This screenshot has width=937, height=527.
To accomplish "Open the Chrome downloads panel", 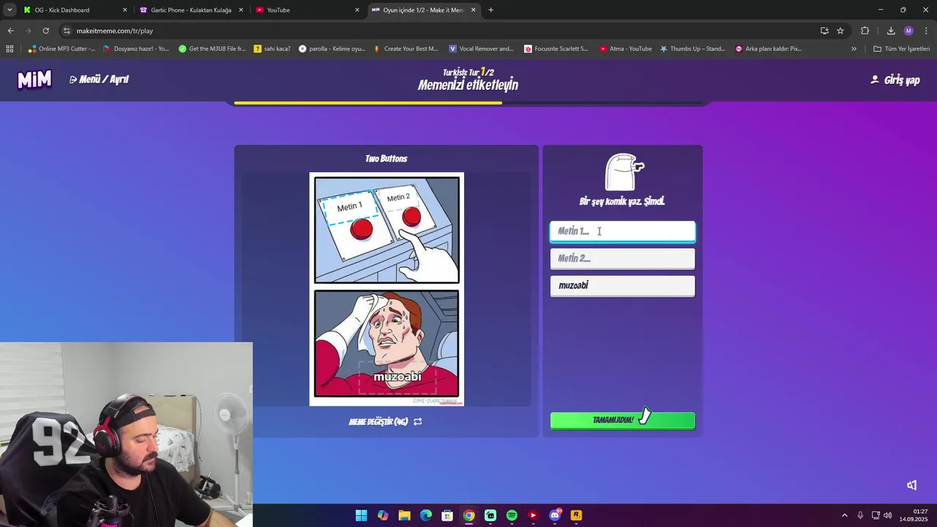I will [891, 31].
